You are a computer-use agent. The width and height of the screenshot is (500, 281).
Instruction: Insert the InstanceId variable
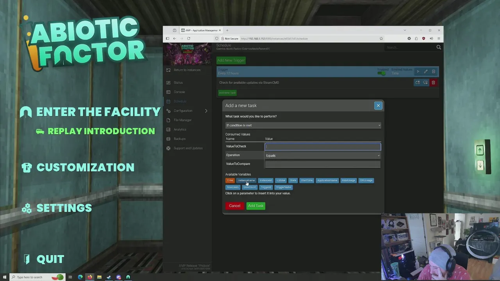point(266,180)
